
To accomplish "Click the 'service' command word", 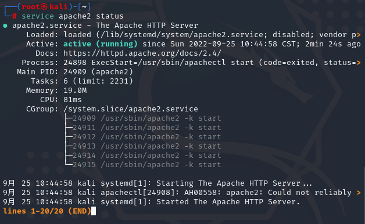I will [38, 16].
